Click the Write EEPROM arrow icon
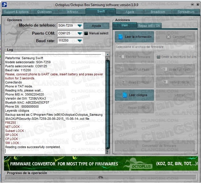Screen dimensions: 201x183 165,81
